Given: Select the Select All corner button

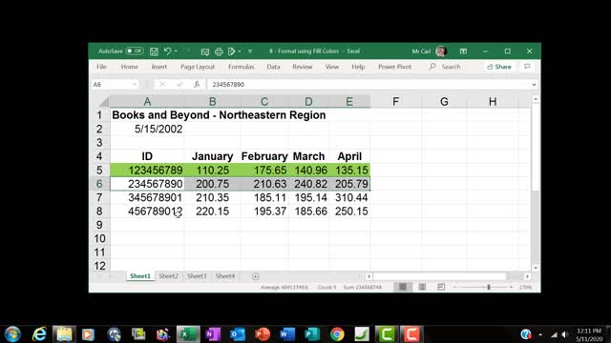Looking at the screenshot, I should coord(104,102).
